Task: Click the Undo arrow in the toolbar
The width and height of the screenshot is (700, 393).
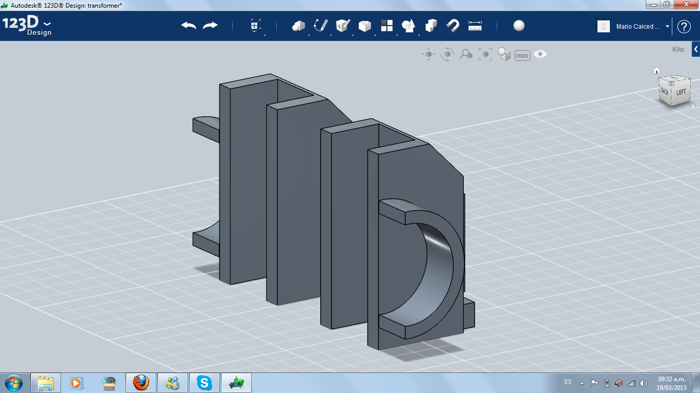Action: coord(189,26)
